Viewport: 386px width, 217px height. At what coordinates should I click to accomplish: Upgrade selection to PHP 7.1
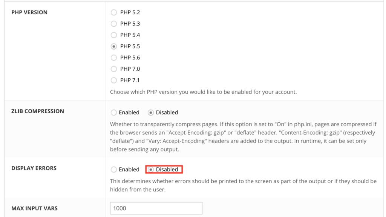pyautogui.click(x=114, y=80)
